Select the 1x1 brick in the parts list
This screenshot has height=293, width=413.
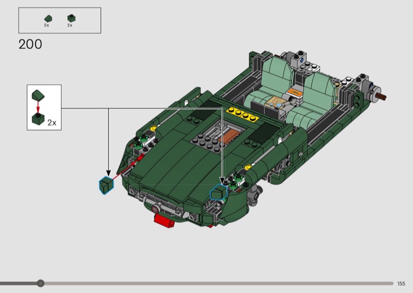pyautogui.click(x=71, y=18)
